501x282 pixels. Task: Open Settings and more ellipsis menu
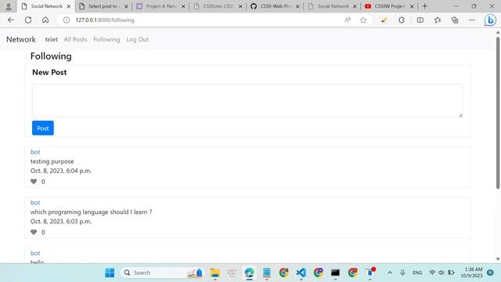(x=472, y=20)
